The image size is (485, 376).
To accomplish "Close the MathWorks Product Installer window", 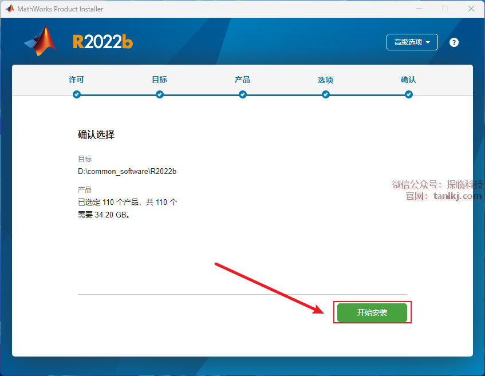I will pyautogui.click(x=471, y=9).
